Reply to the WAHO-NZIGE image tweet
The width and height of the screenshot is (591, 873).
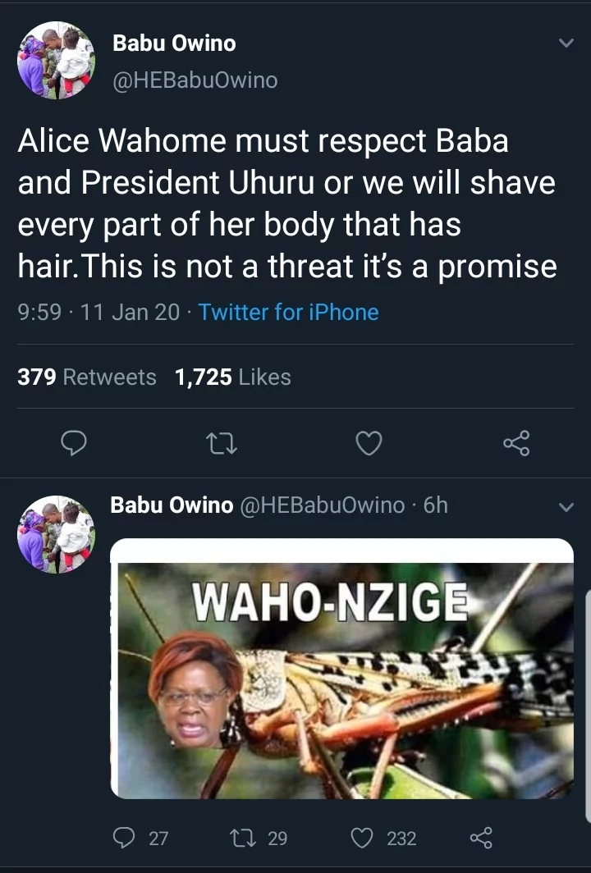(126, 838)
